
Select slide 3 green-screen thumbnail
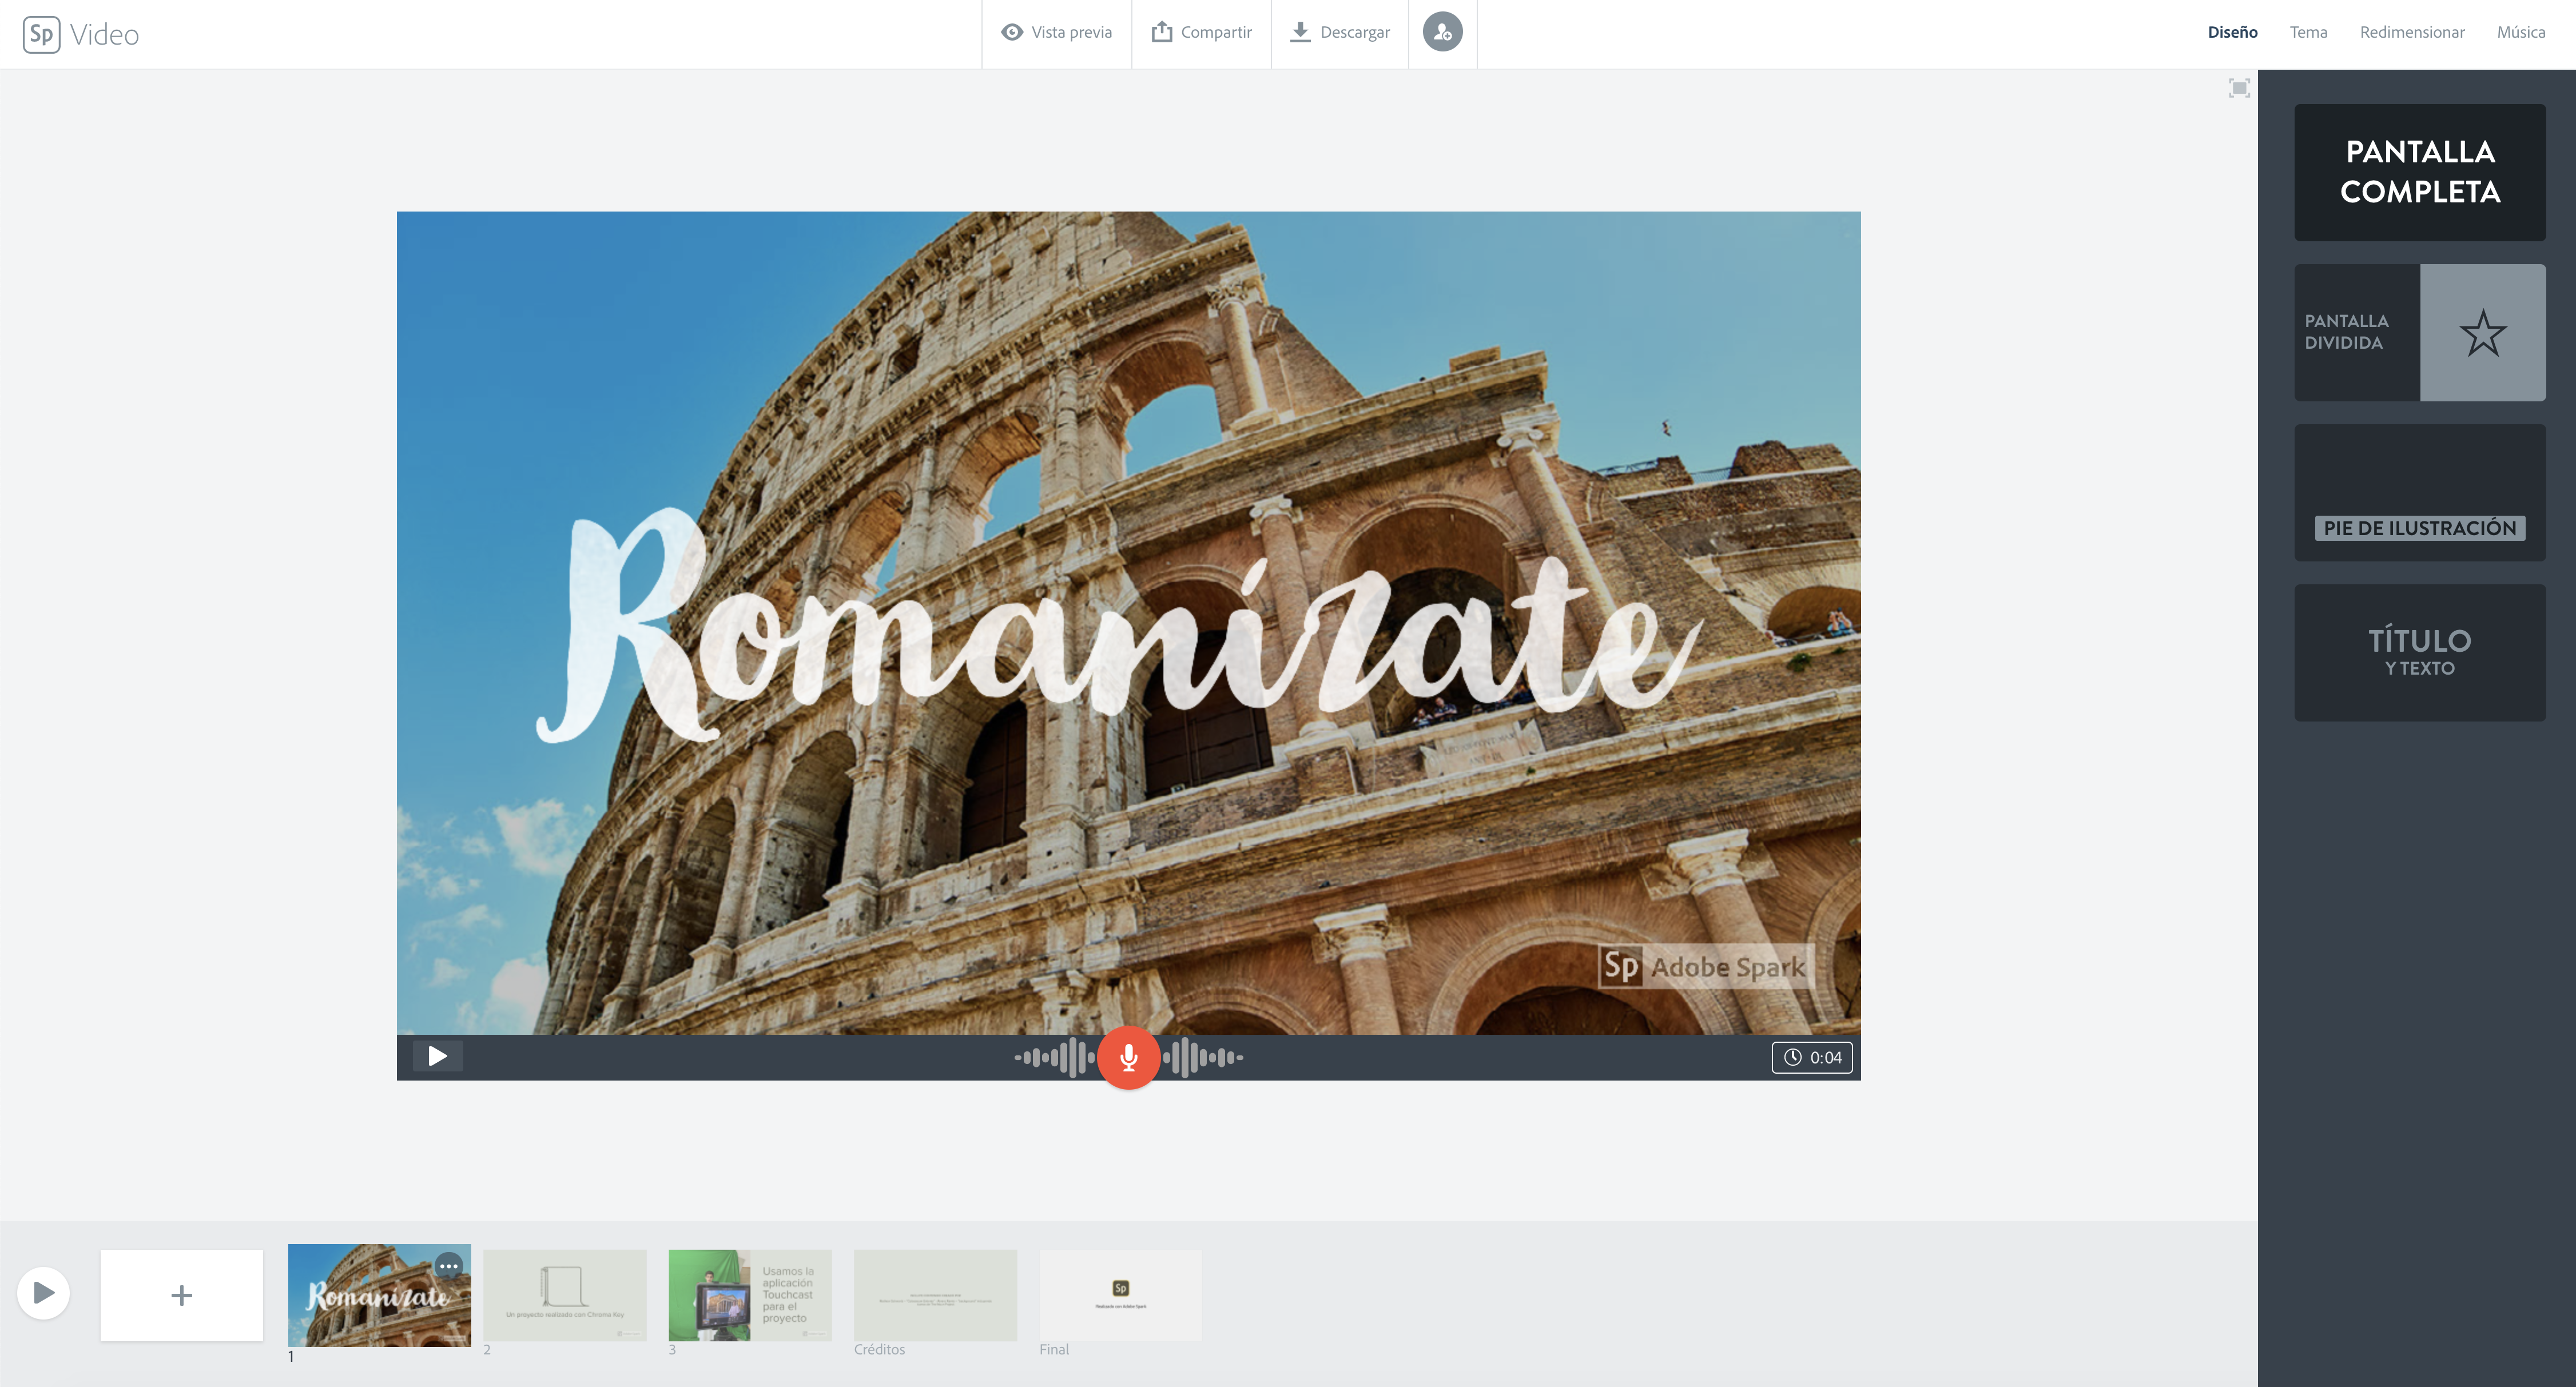(x=749, y=1295)
